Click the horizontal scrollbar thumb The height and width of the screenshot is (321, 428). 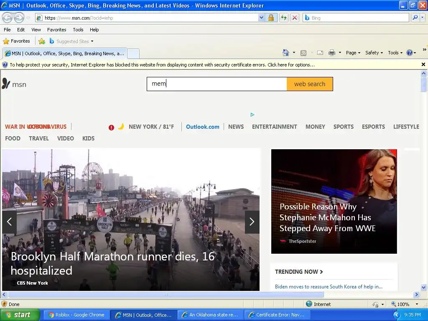[166, 295]
